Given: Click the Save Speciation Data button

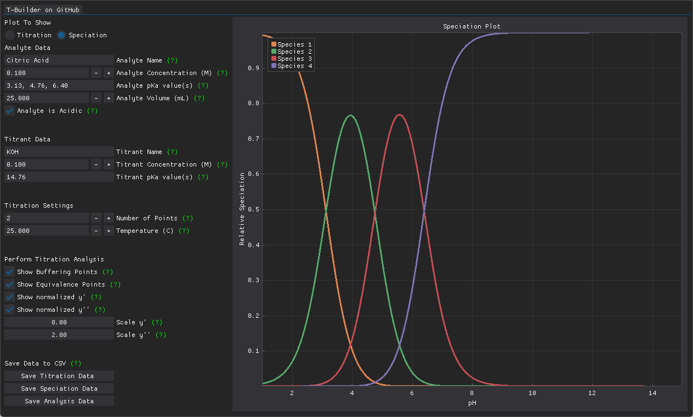Looking at the screenshot, I should [59, 388].
